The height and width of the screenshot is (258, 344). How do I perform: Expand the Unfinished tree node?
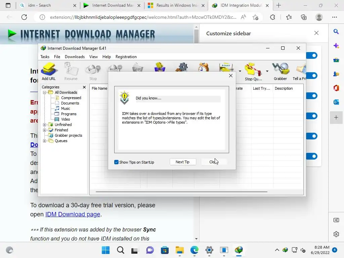click(45, 125)
